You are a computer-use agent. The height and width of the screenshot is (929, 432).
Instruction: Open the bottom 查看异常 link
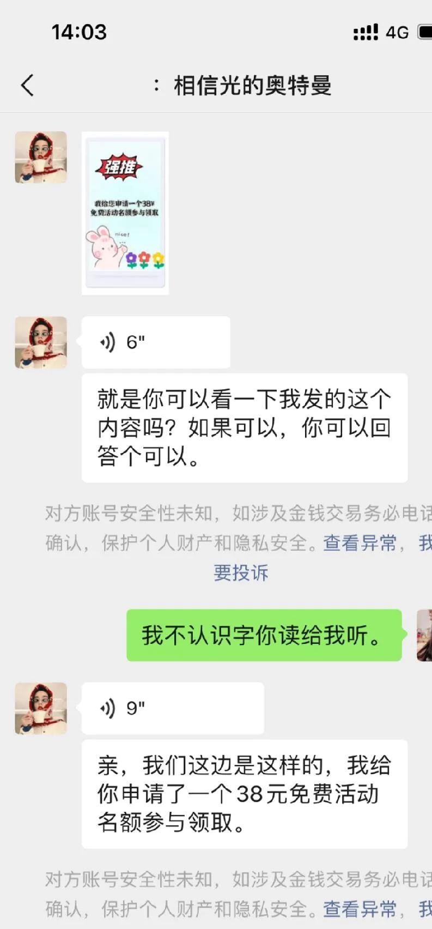coord(360,909)
